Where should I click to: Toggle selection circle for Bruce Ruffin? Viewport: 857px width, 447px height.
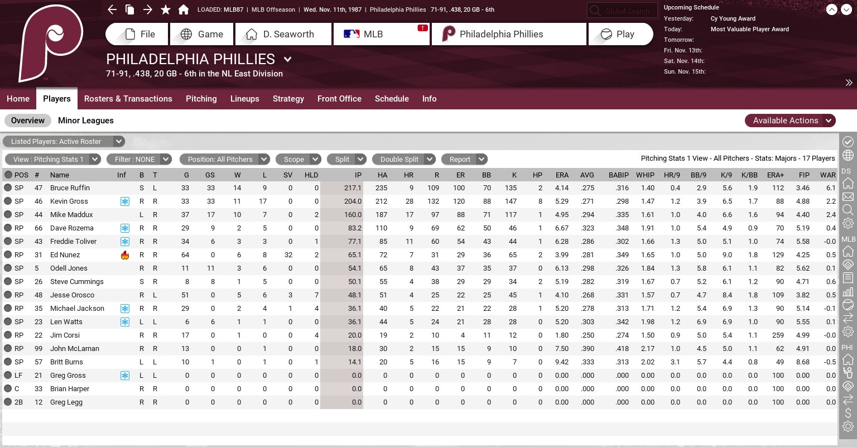8,188
